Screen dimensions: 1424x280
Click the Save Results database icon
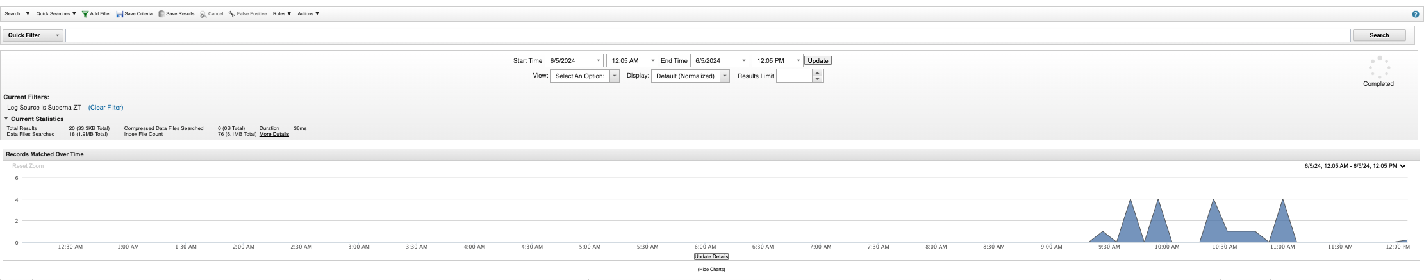(x=161, y=14)
